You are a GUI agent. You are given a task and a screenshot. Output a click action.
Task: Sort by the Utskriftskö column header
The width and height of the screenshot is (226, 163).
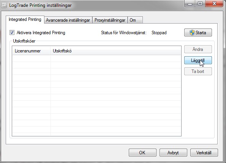click(x=115, y=51)
